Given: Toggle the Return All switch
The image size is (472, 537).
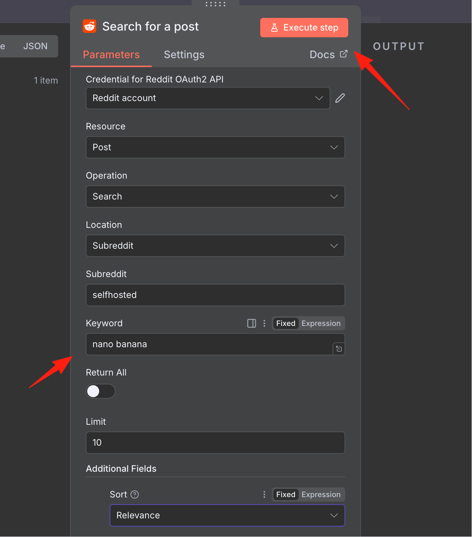Looking at the screenshot, I should [x=101, y=391].
